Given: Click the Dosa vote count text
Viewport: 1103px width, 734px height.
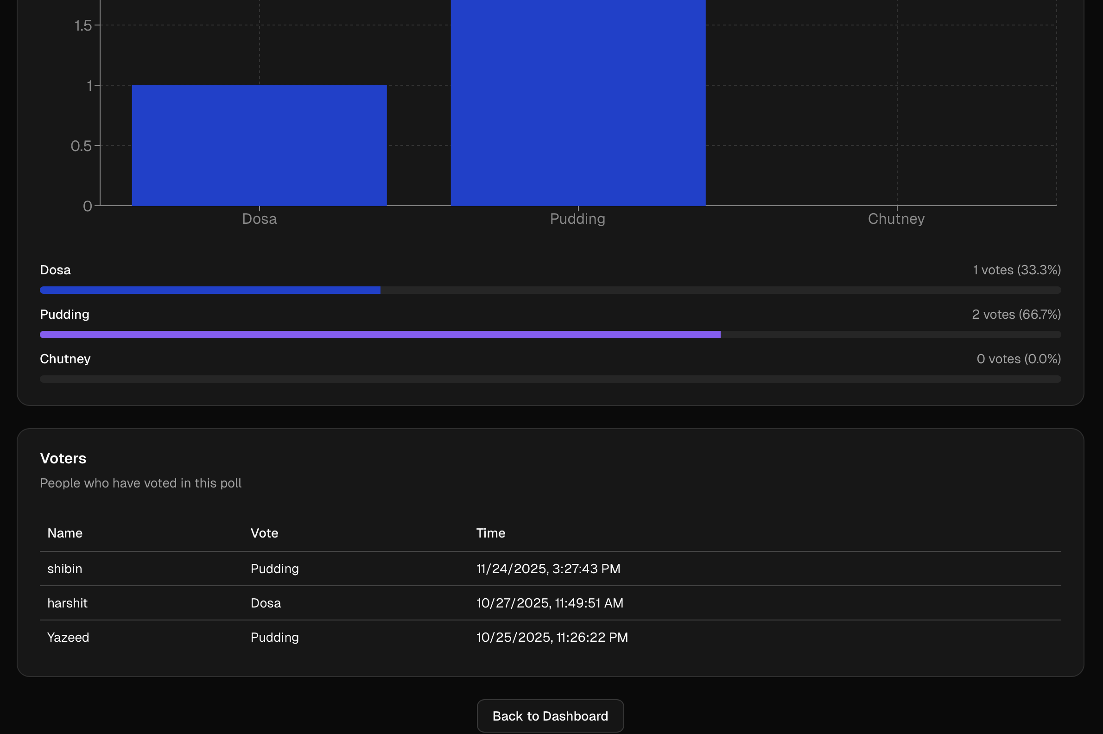Looking at the screenshot, I should coord(1016,270).
